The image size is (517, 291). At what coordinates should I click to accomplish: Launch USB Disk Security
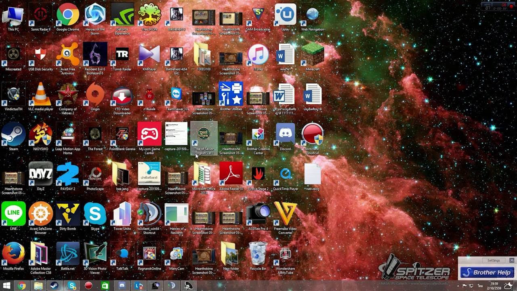click(40, 55)
